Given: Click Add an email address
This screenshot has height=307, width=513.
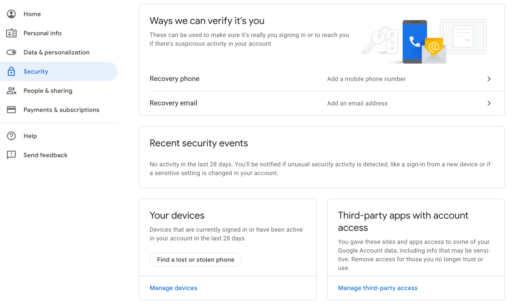Looking at the screenshot, I should pyautogui.click(x=357, y=103).
